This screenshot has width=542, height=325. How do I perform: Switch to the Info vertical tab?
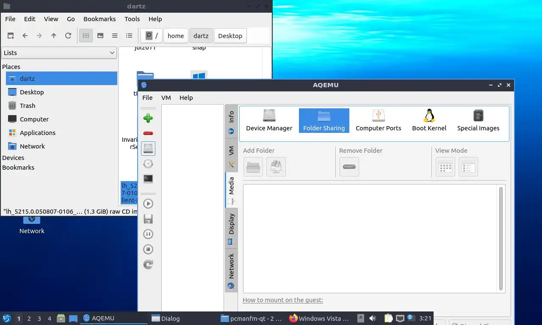(x=231, y=121)
